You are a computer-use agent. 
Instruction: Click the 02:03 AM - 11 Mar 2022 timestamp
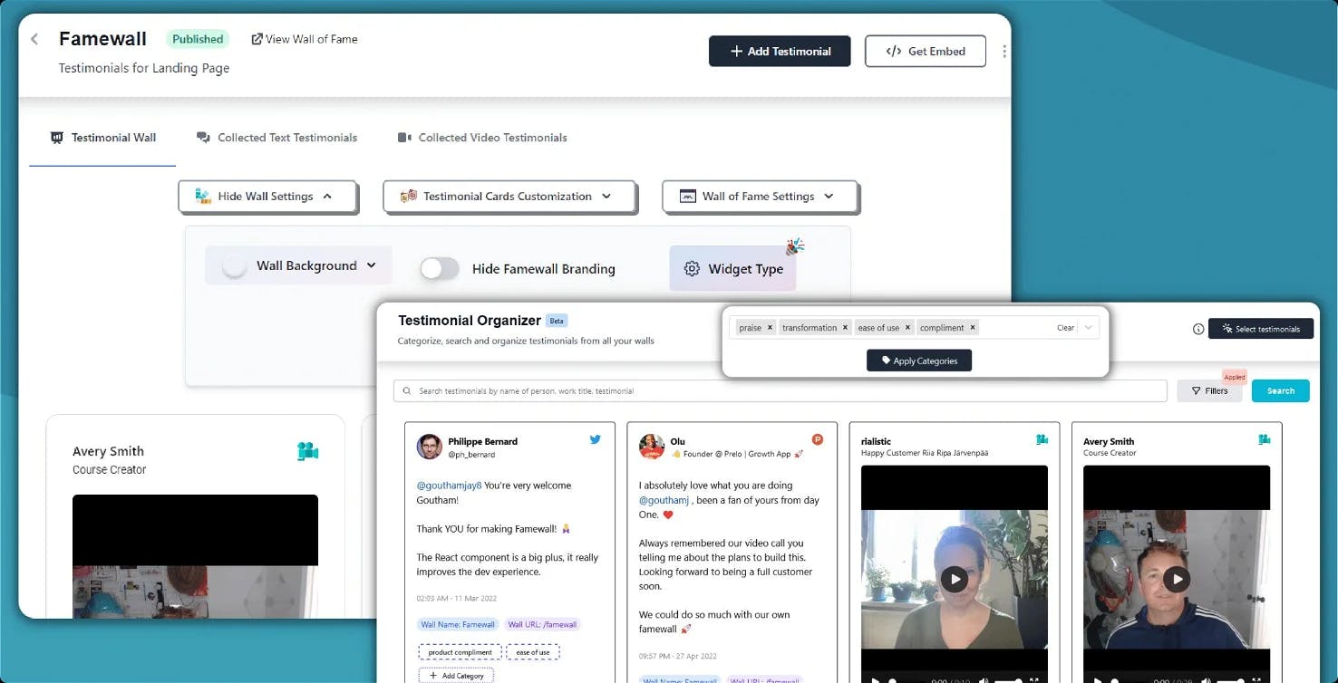point(456,598)
